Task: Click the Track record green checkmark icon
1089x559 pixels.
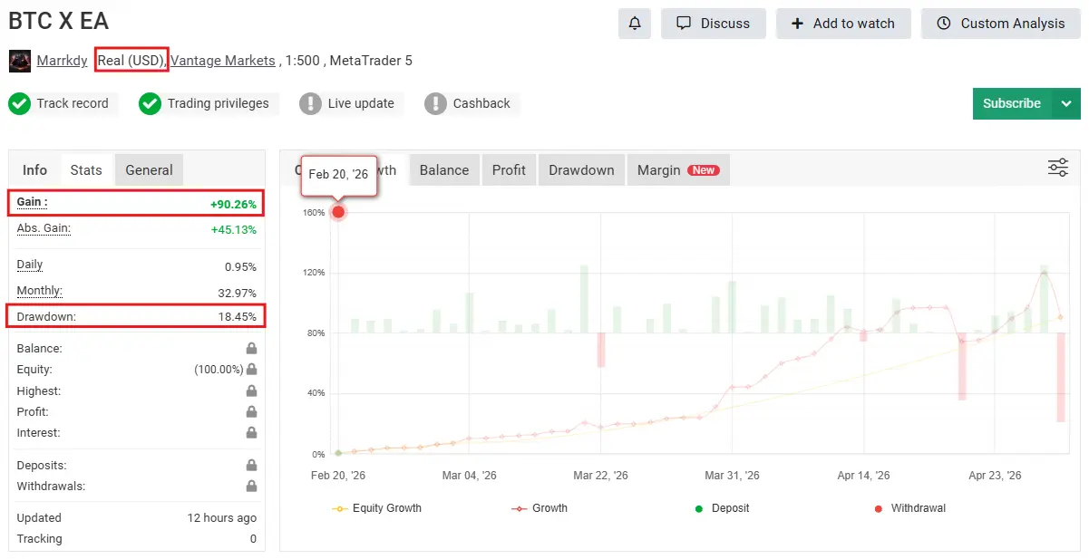Action: click(20, 103)
